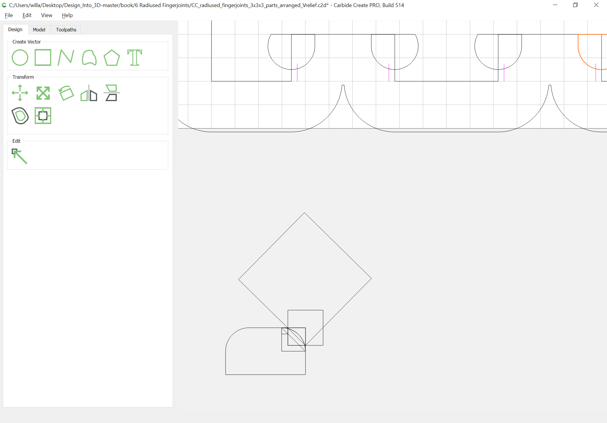Switch to the Design tab
607x423 pixels.
(15, 29)
